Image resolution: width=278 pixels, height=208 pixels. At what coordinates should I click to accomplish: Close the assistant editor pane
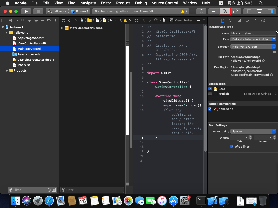tap(204, 21)
